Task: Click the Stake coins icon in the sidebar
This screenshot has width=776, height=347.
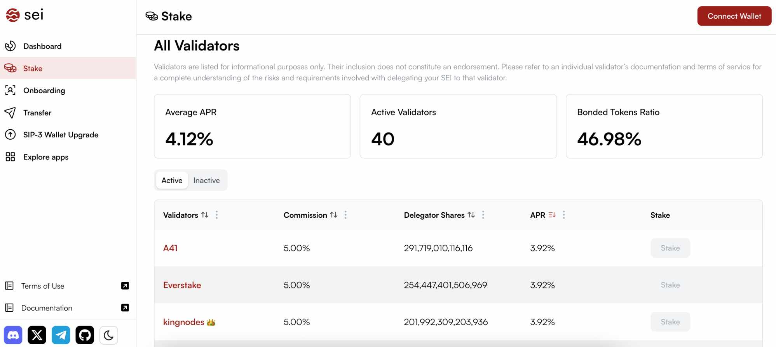Action: [10, 68]
